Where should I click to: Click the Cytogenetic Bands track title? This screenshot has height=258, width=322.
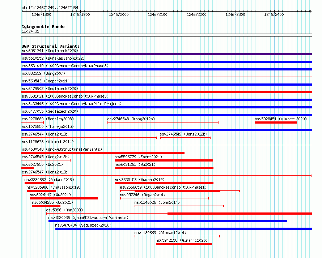pos(43,27)
